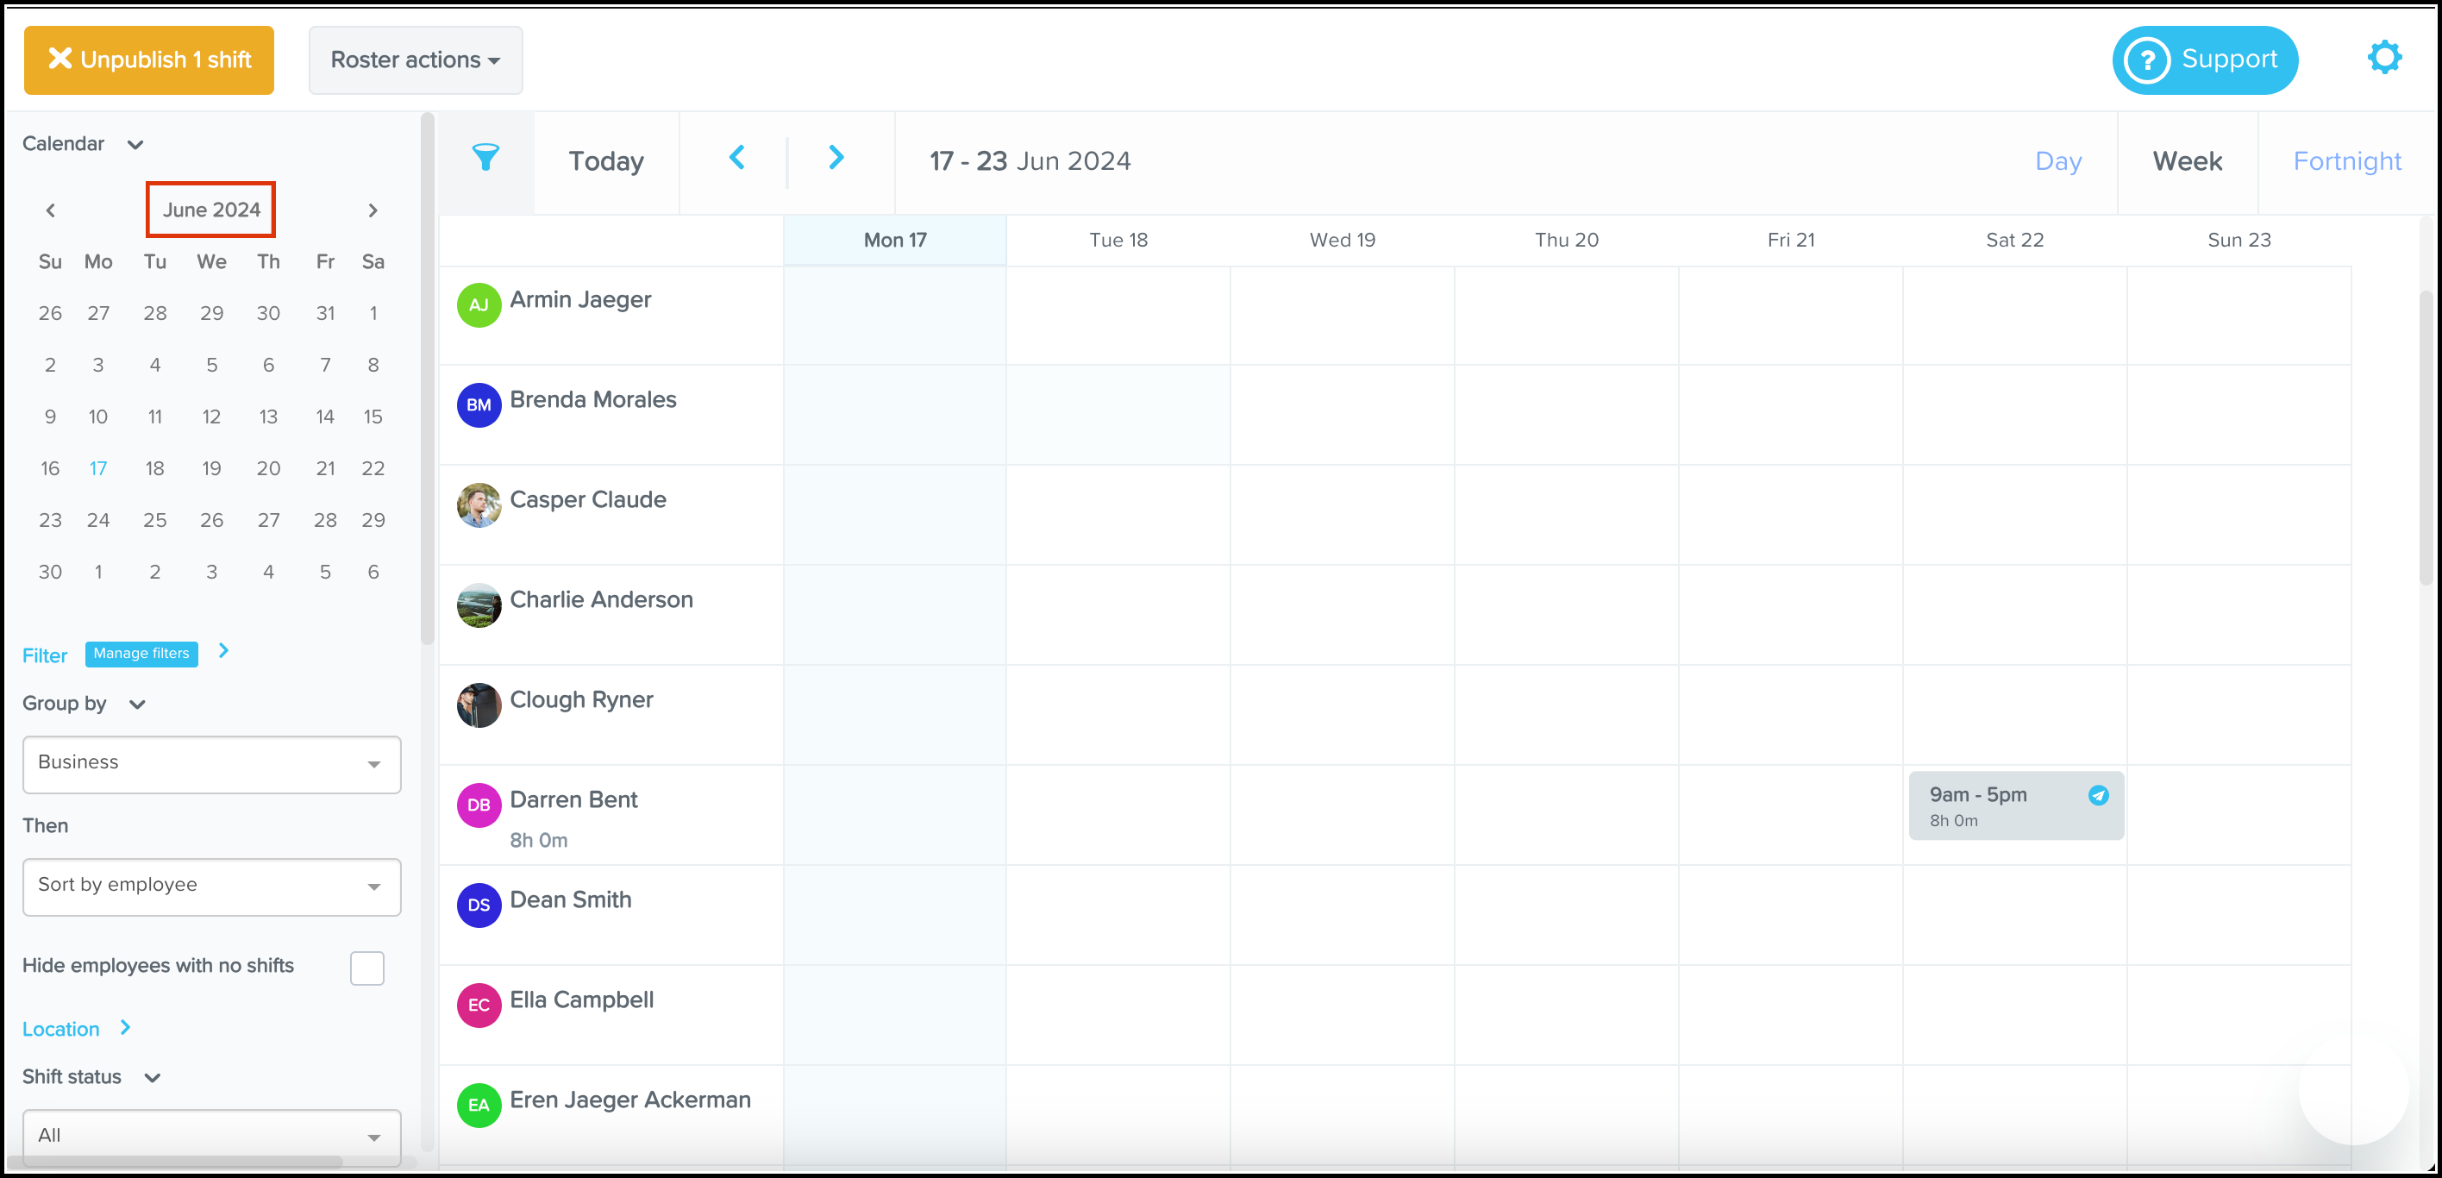Open the Sort by employee dropdown
The height and width of the screenshot is (1178, 2442).
[x=211, y=887]
